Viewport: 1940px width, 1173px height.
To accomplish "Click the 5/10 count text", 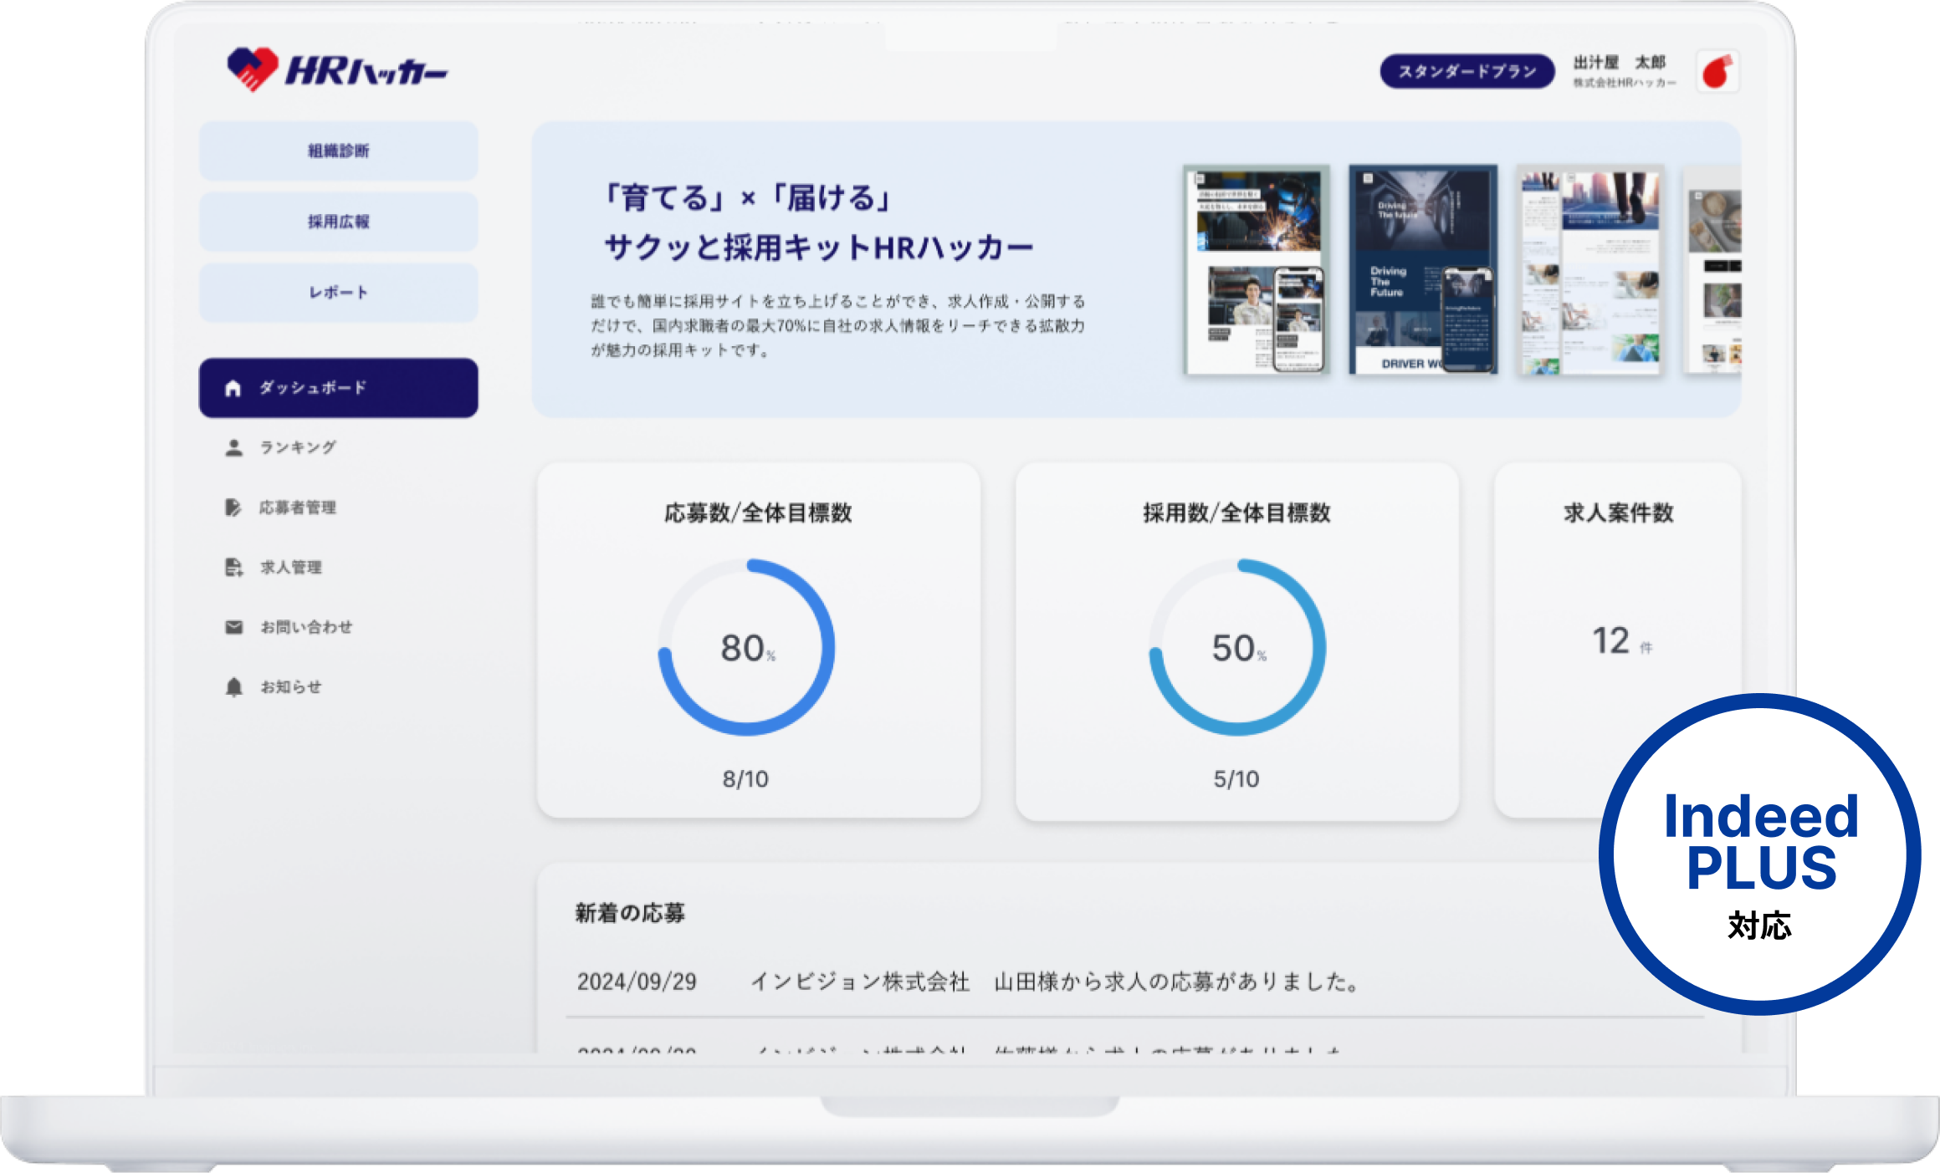I will click(x=1236, y=779).
